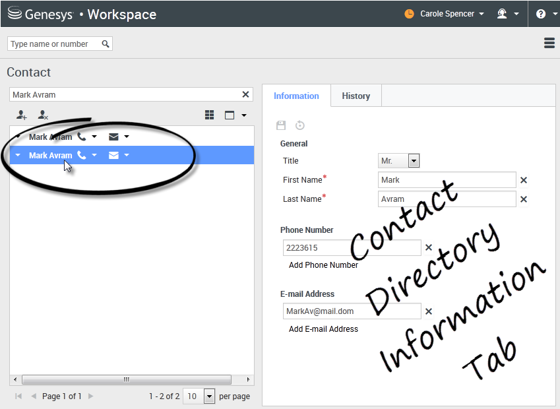Open the Help menu dropdown
Screen dimensions: 560x409
tap(544, 14)
